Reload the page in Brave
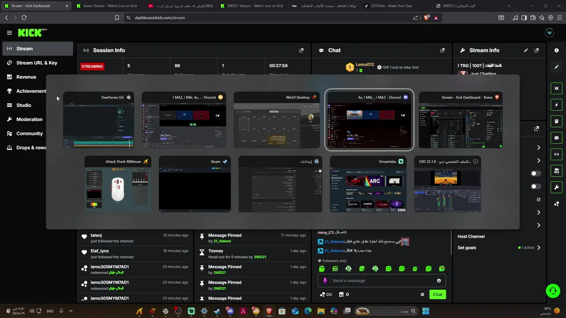This screenshot has width=566, height=318. tap(24, 18)
